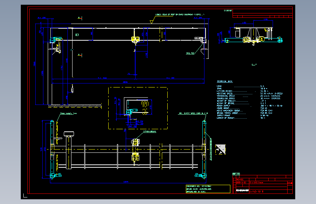Select the BRIDGE TRAVEL GROUP label

click(x=227, y=113)
